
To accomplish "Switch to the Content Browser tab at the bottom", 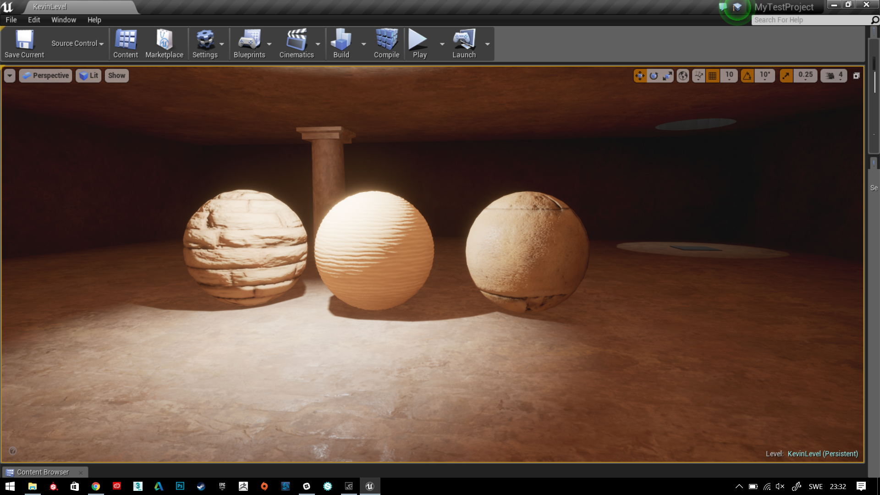I will [43, 472].
